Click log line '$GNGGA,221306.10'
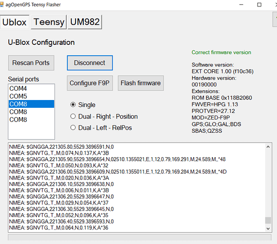 click(61, 184)
